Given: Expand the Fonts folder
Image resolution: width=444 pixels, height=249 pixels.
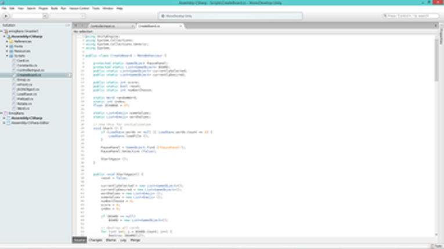Looking at the screenshot, I should pos(7,46).
